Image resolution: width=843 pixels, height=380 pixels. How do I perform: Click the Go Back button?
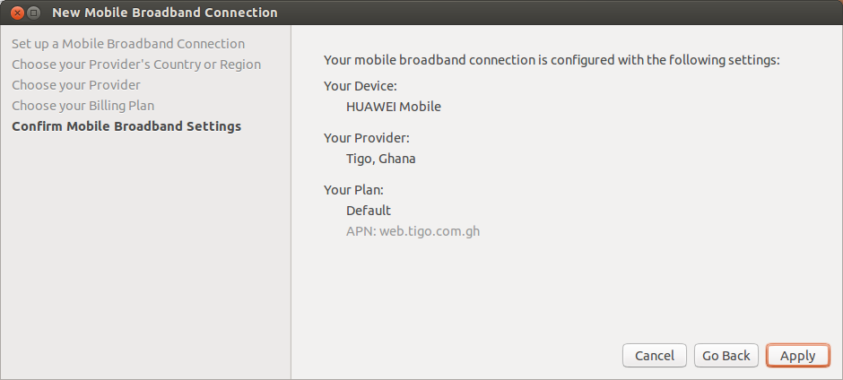click(x=726, y=356)
